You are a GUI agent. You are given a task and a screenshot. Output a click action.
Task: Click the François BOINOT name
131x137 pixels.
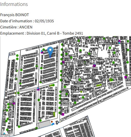[15, 15]
